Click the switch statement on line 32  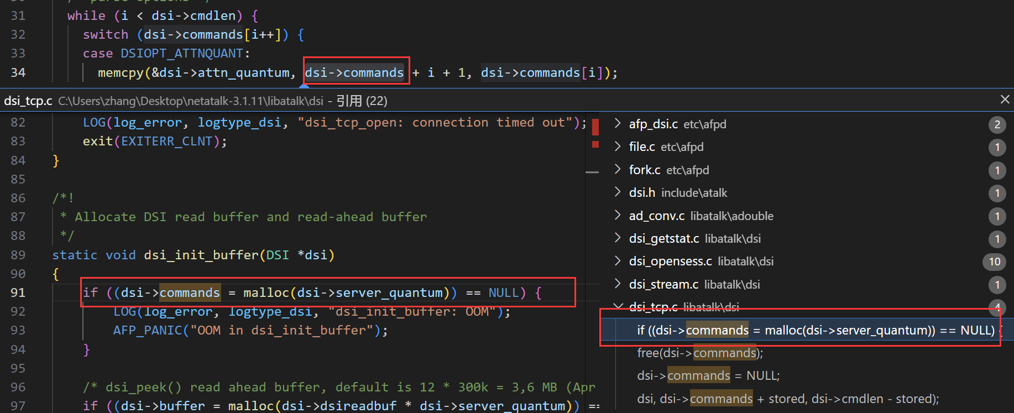[x=194, y=34]
